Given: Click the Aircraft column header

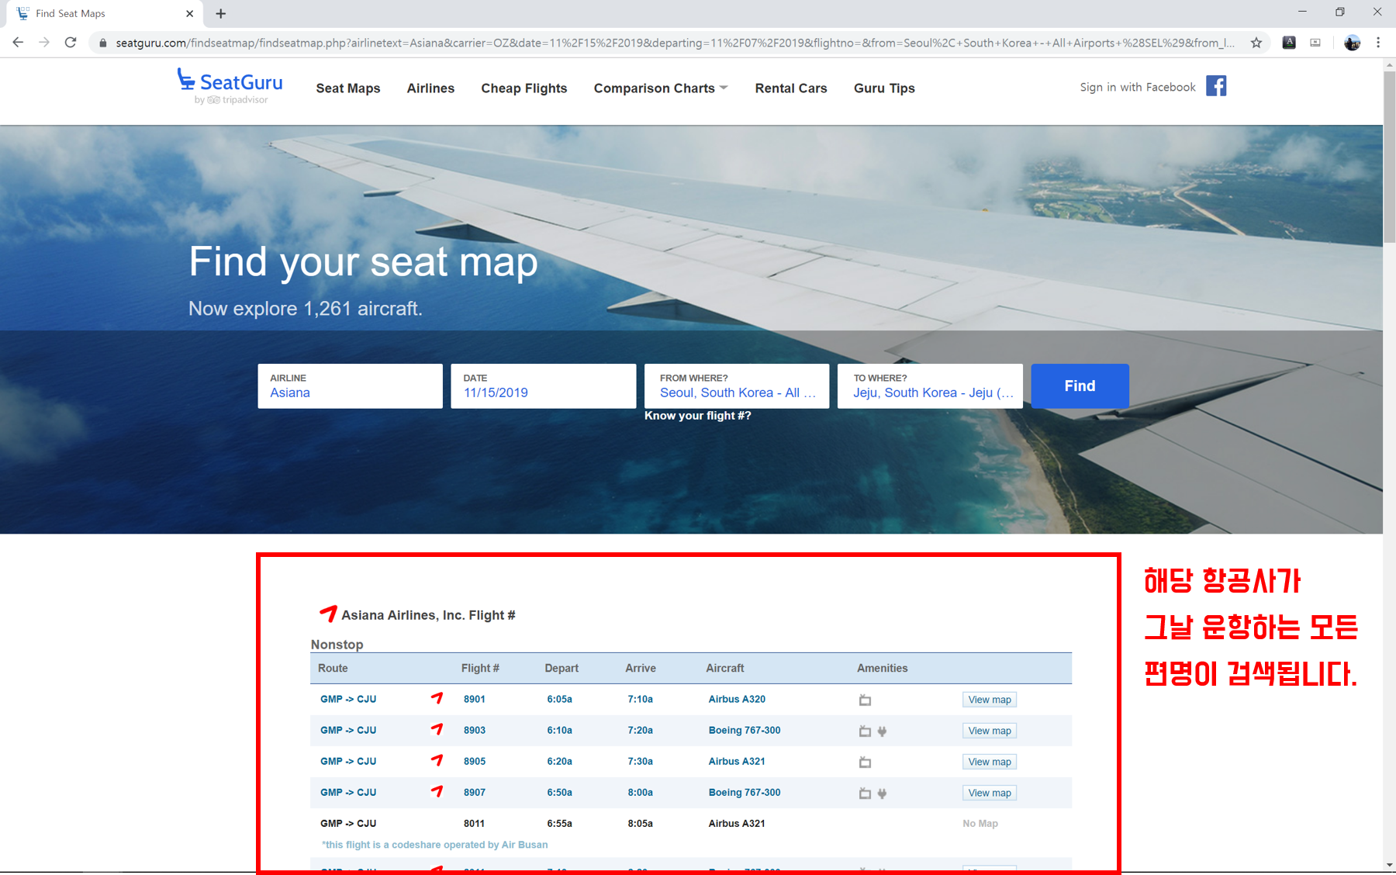Looking at the screenshot, I should coord(725,668).
